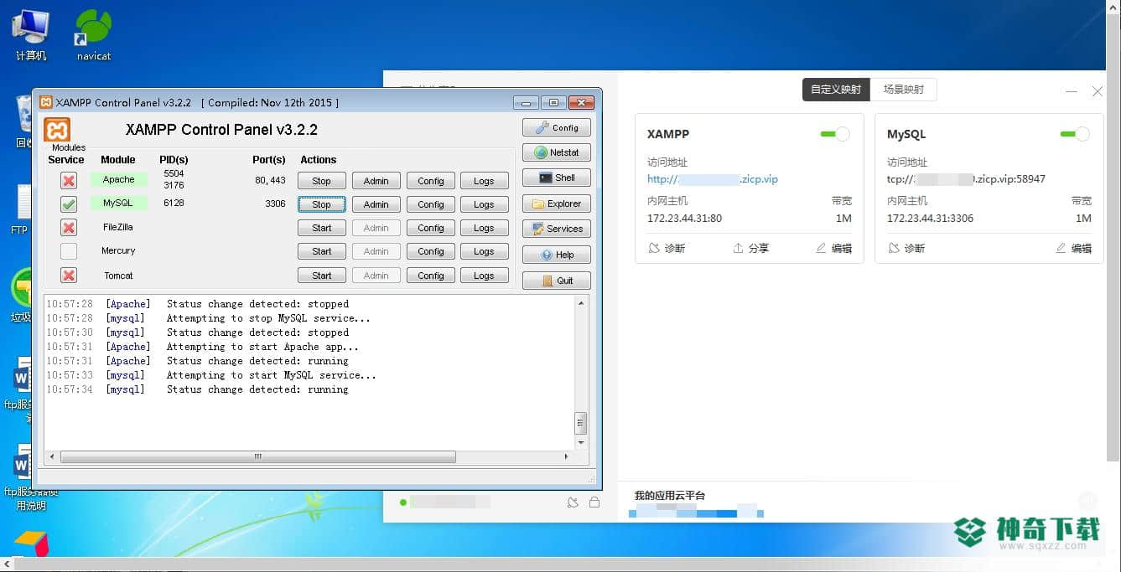This screenshot has width=1121, height=572.
Task: Open Config for the MySQL module
Action: 431,204
